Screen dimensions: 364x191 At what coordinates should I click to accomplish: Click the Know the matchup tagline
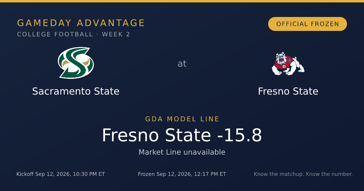[303, 174]
